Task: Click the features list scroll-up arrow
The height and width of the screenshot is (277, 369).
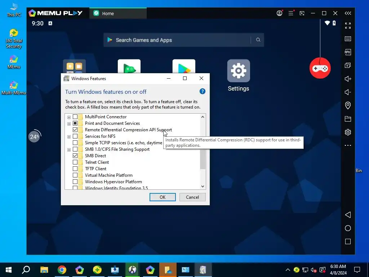Action: [203, 117]
